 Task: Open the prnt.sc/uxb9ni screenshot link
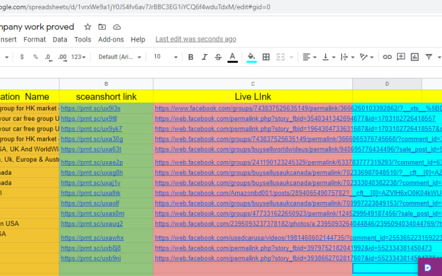click(91, 258)
